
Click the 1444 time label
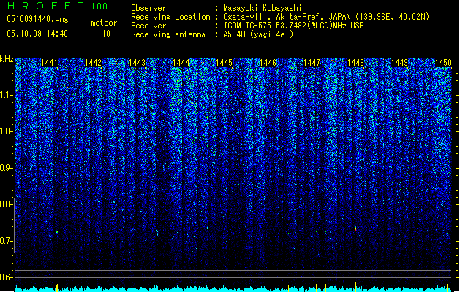point(181,63)
